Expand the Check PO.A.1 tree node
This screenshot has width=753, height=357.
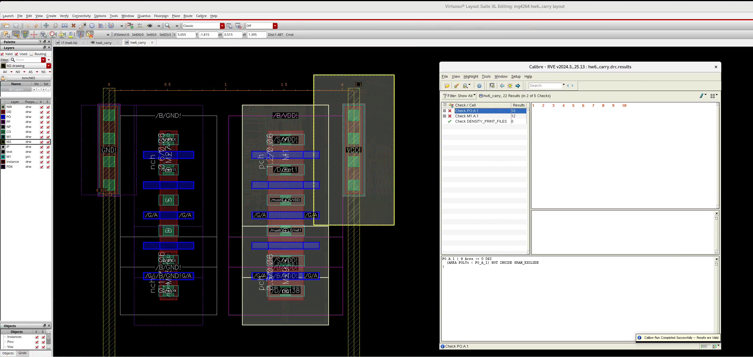[444, 111]
